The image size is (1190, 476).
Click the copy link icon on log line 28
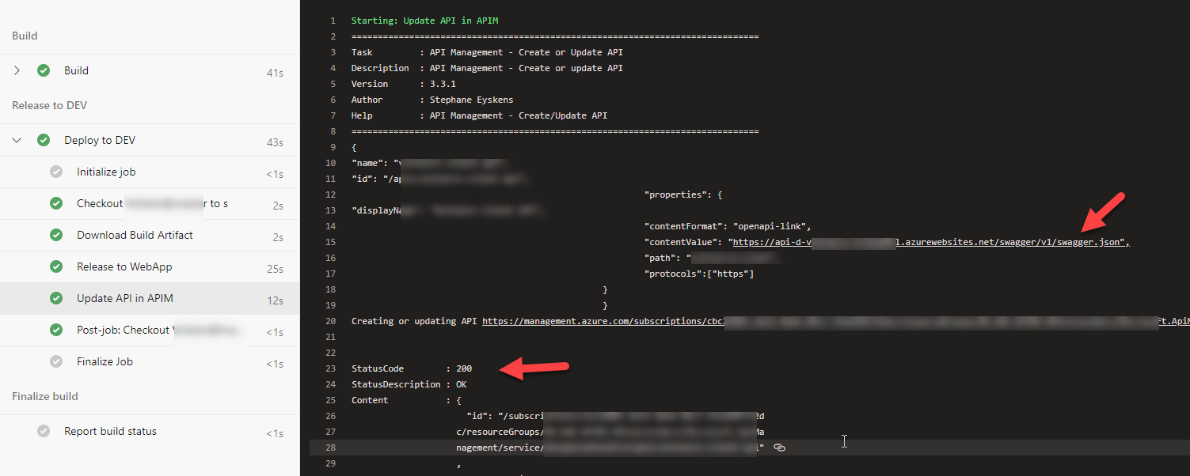click(779, 448)
